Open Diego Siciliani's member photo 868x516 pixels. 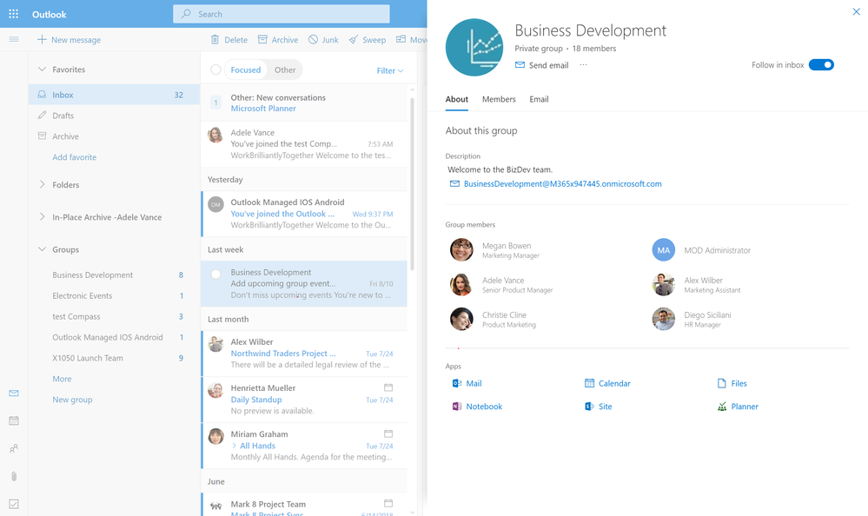663,319
